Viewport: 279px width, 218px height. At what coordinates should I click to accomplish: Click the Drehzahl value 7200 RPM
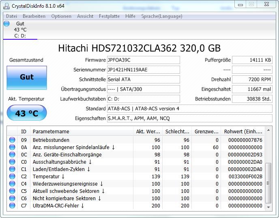[x=252, y=79]
